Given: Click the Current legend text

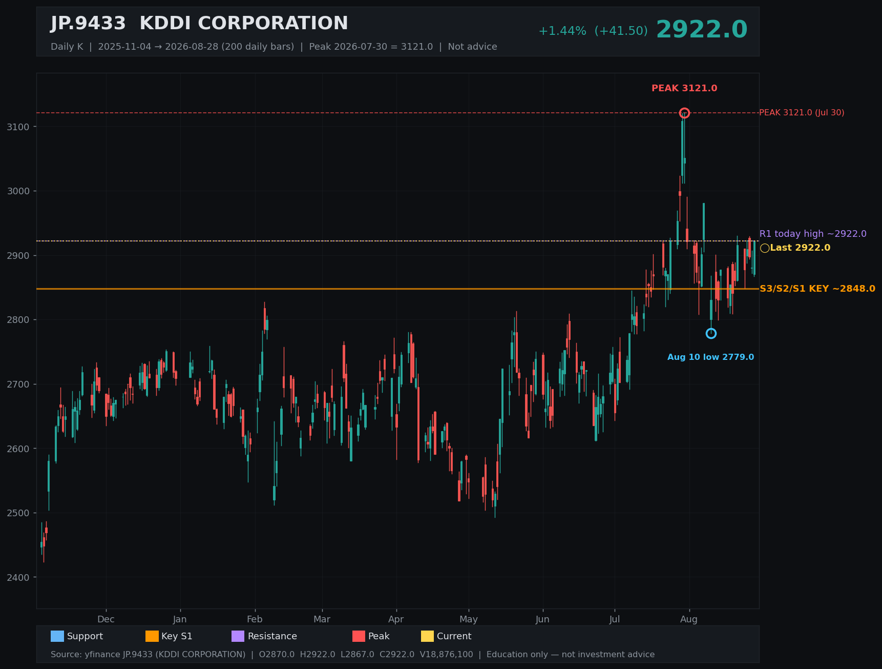Looking at the screenshot, I should coord(454,636).
